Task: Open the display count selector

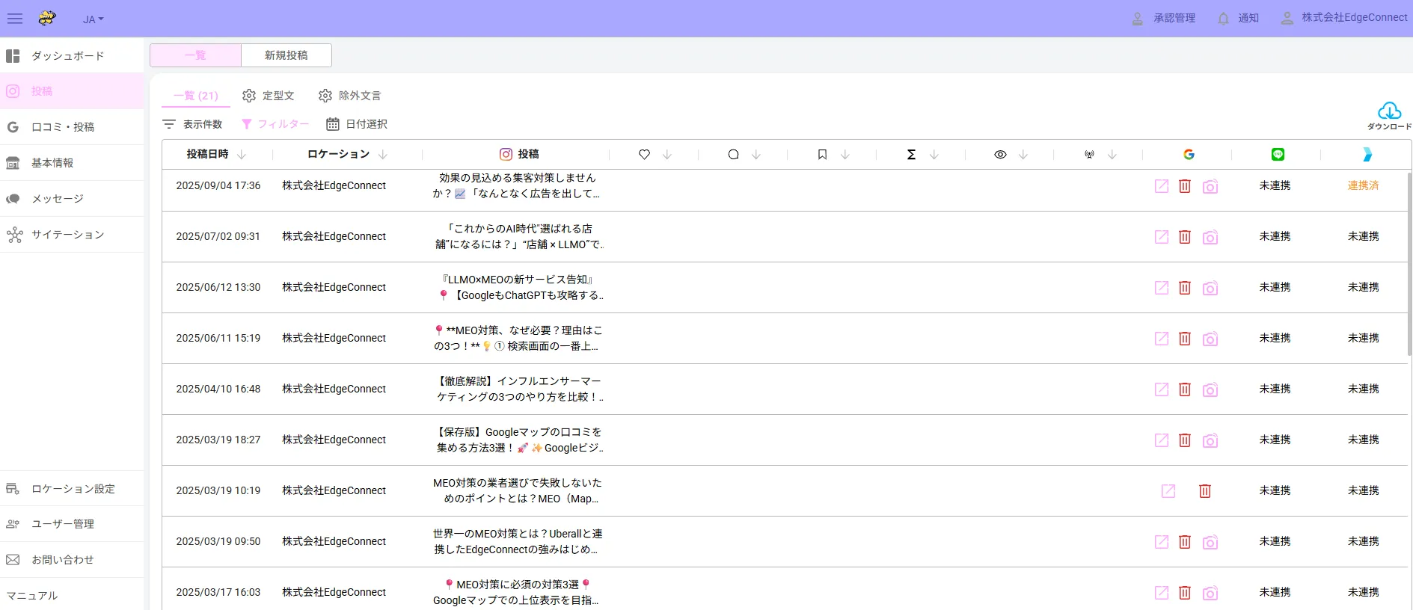Action: click(193, 124)
